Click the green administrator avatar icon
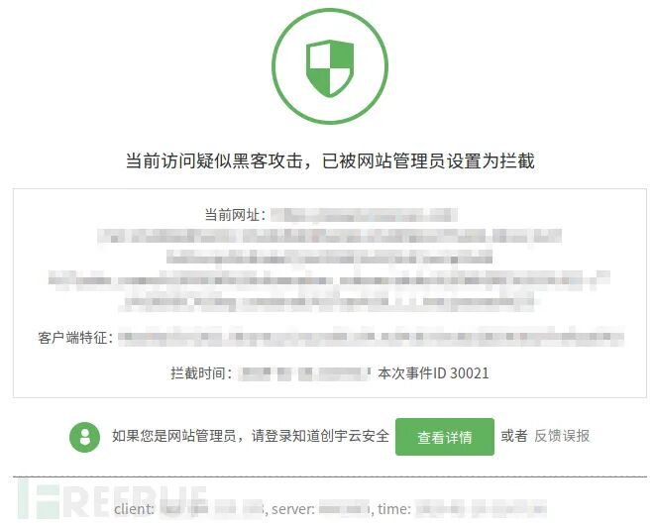655x526 pixels. (x=85, y=437)
